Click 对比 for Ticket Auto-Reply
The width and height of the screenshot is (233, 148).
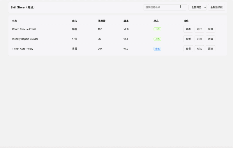(199, 49)
